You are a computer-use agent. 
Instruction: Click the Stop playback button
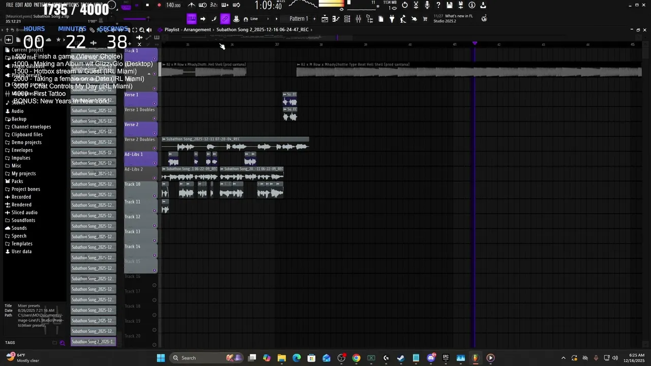pos(147,5)
